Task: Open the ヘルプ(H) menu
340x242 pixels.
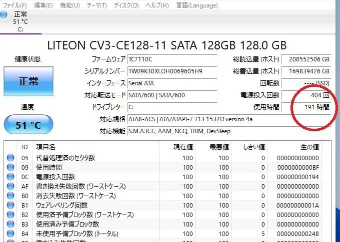Action: (x=157, y=5)
